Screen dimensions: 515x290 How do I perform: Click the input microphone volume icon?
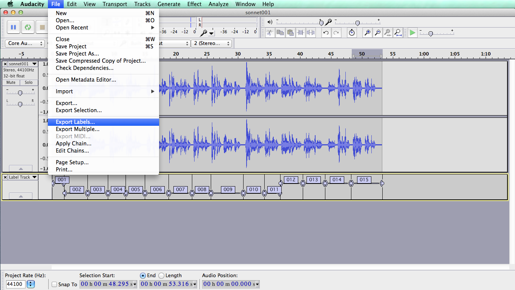pyautogui.click(x=328, y=22)
